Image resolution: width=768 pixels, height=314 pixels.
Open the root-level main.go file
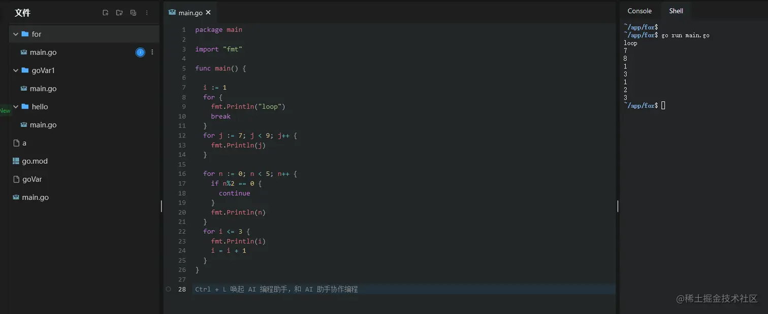pyautogui.click(x=84, y=197)
